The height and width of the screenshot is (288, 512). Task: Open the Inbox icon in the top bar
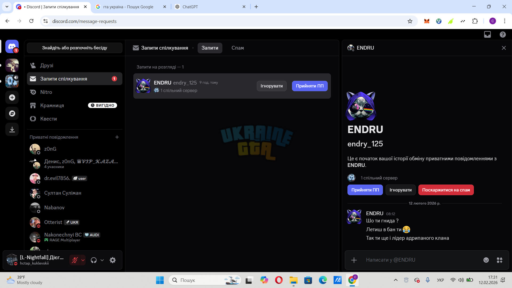point(487,34)
